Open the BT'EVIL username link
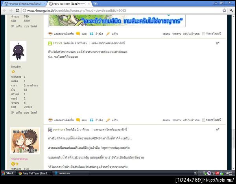 [x=57, y=43]
